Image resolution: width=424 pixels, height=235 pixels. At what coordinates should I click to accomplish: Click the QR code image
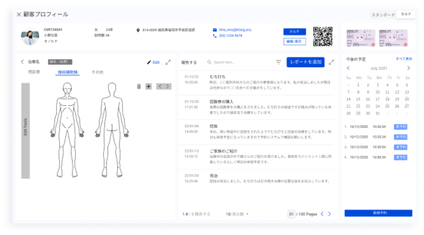point(323,37)
